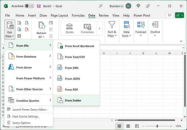187x130 pixels.
Task: Open the Get Data dropdown button
Action: pos(10,29)
